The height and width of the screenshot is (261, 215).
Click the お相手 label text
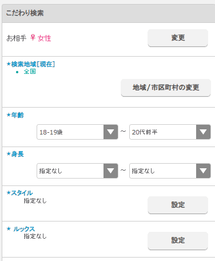click(x=17, y=38)
